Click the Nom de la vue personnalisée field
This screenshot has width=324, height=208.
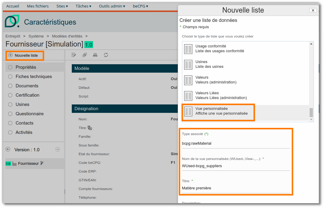point(236,166)
